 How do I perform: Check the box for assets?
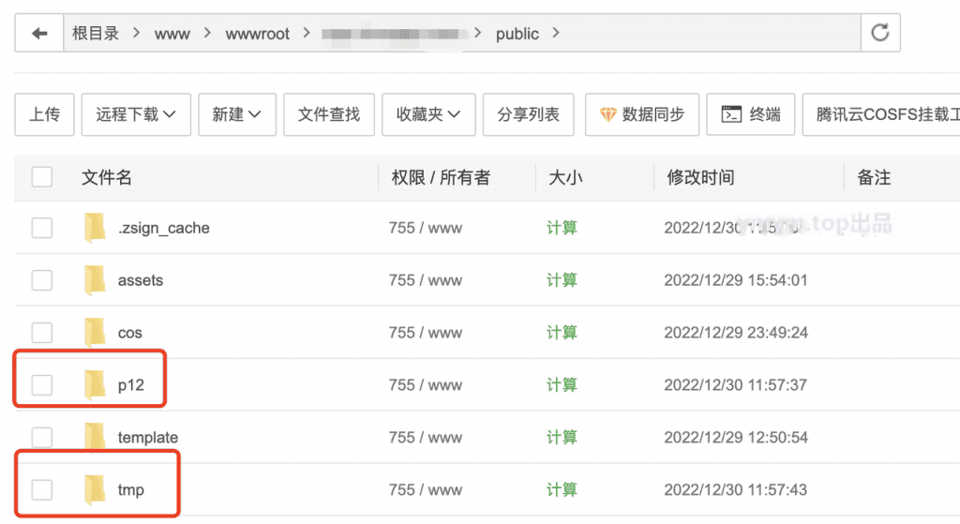click(x=41, y=280)
